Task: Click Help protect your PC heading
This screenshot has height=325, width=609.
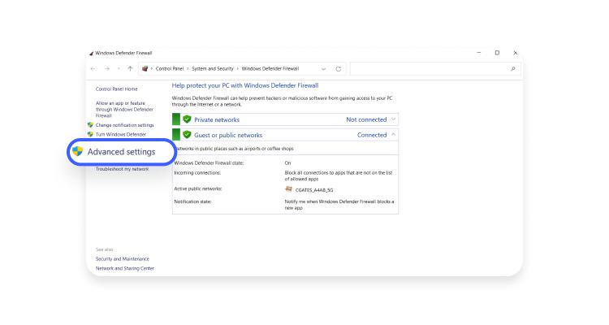Action: click(x=245, y=85)
